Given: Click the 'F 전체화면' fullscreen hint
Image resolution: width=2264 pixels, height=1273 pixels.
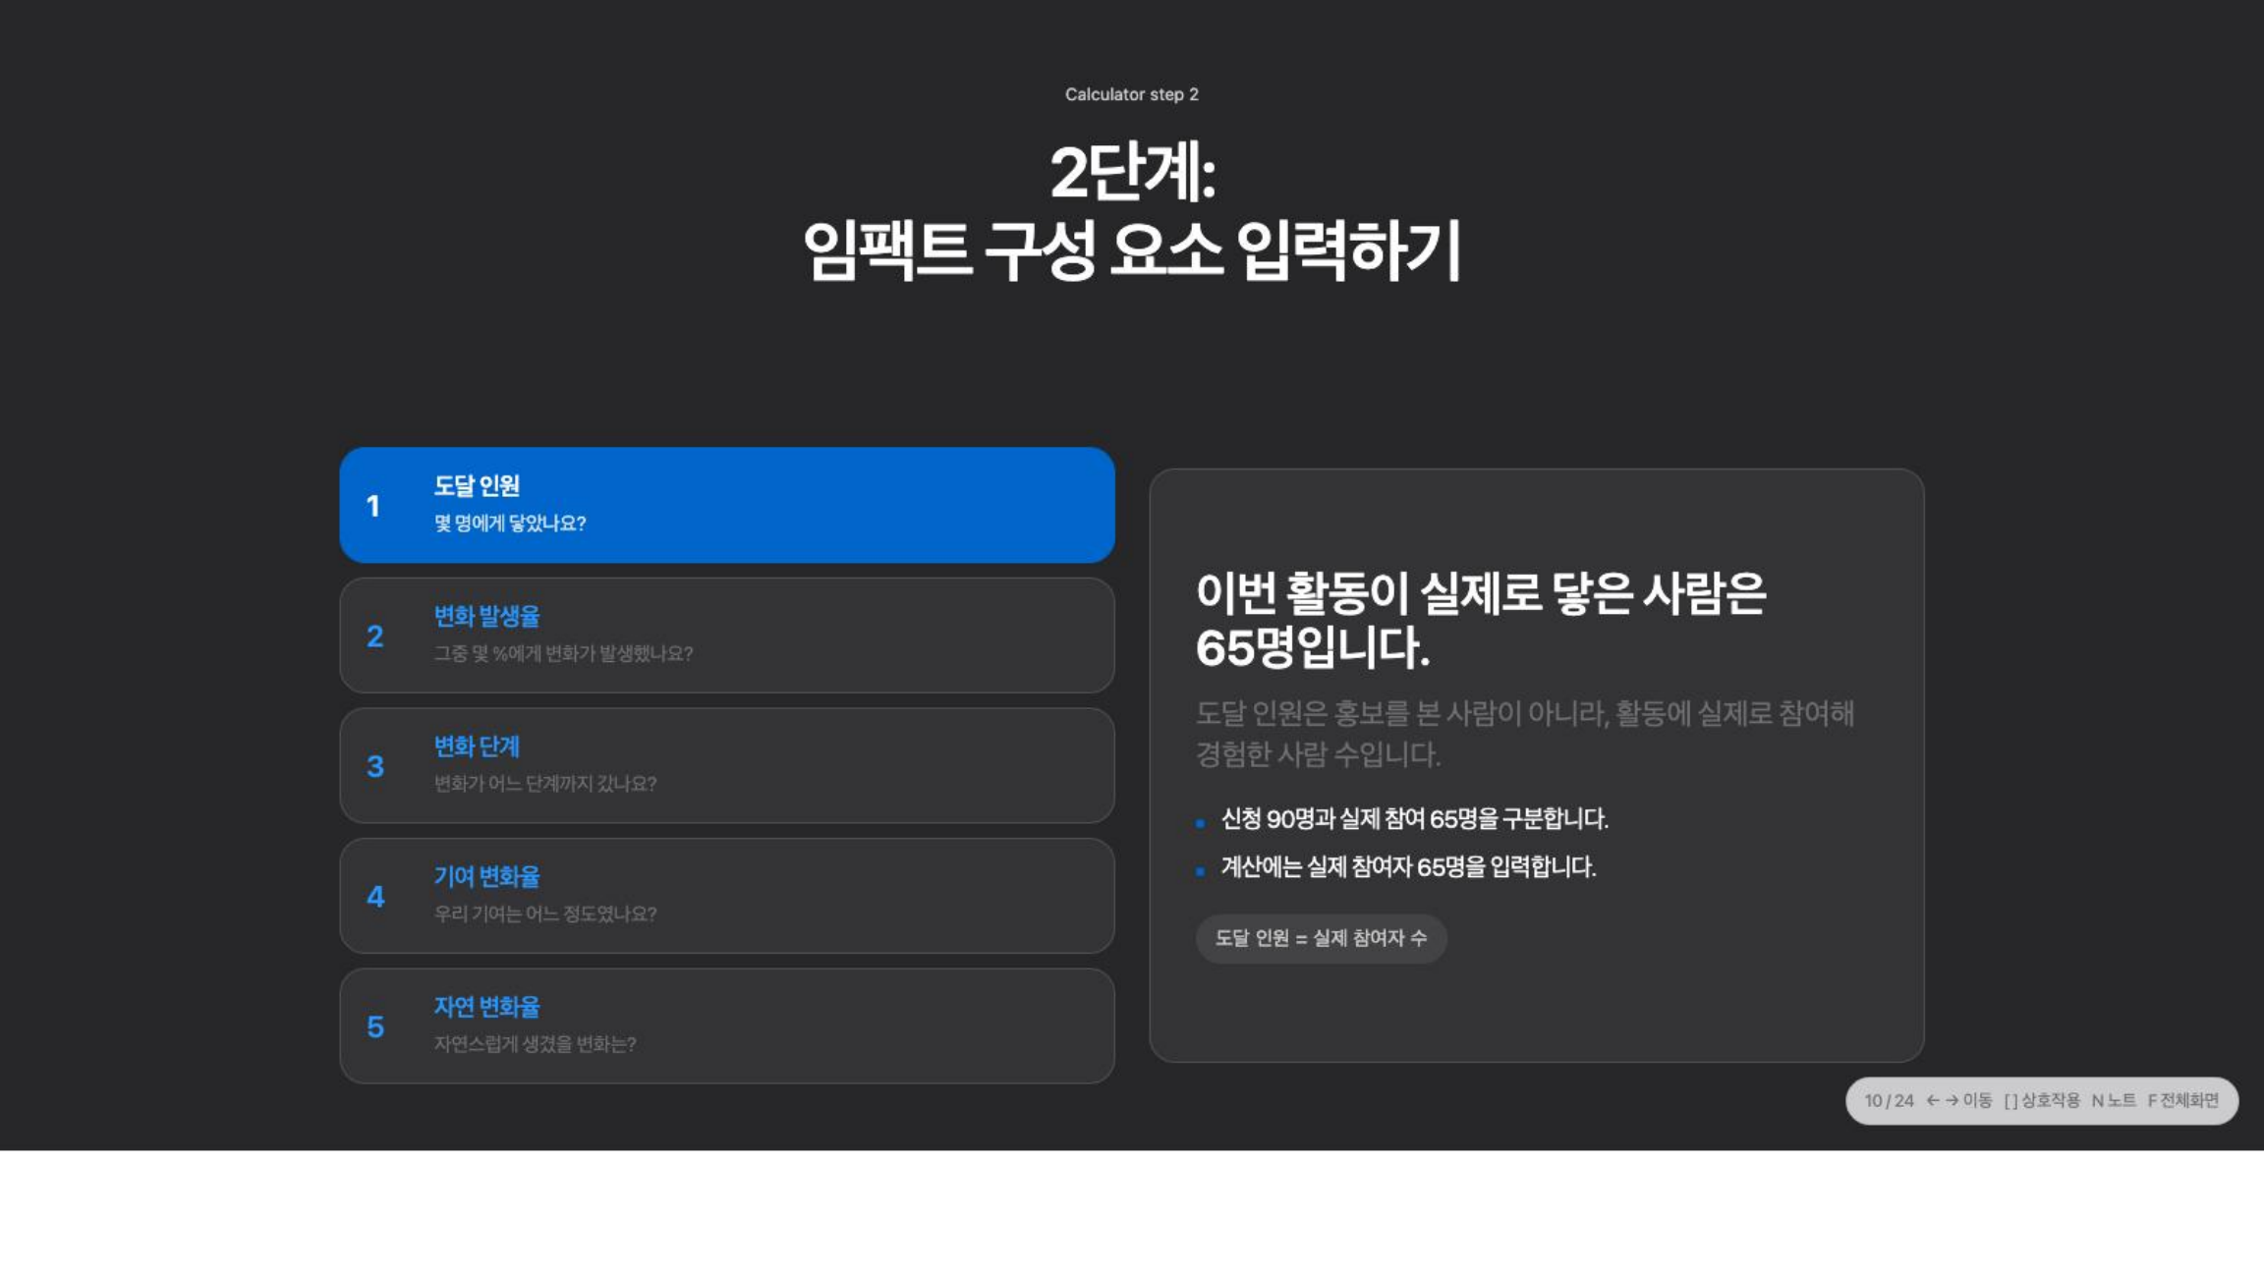Looking at the screenshot, I should click(2182, 1101).
